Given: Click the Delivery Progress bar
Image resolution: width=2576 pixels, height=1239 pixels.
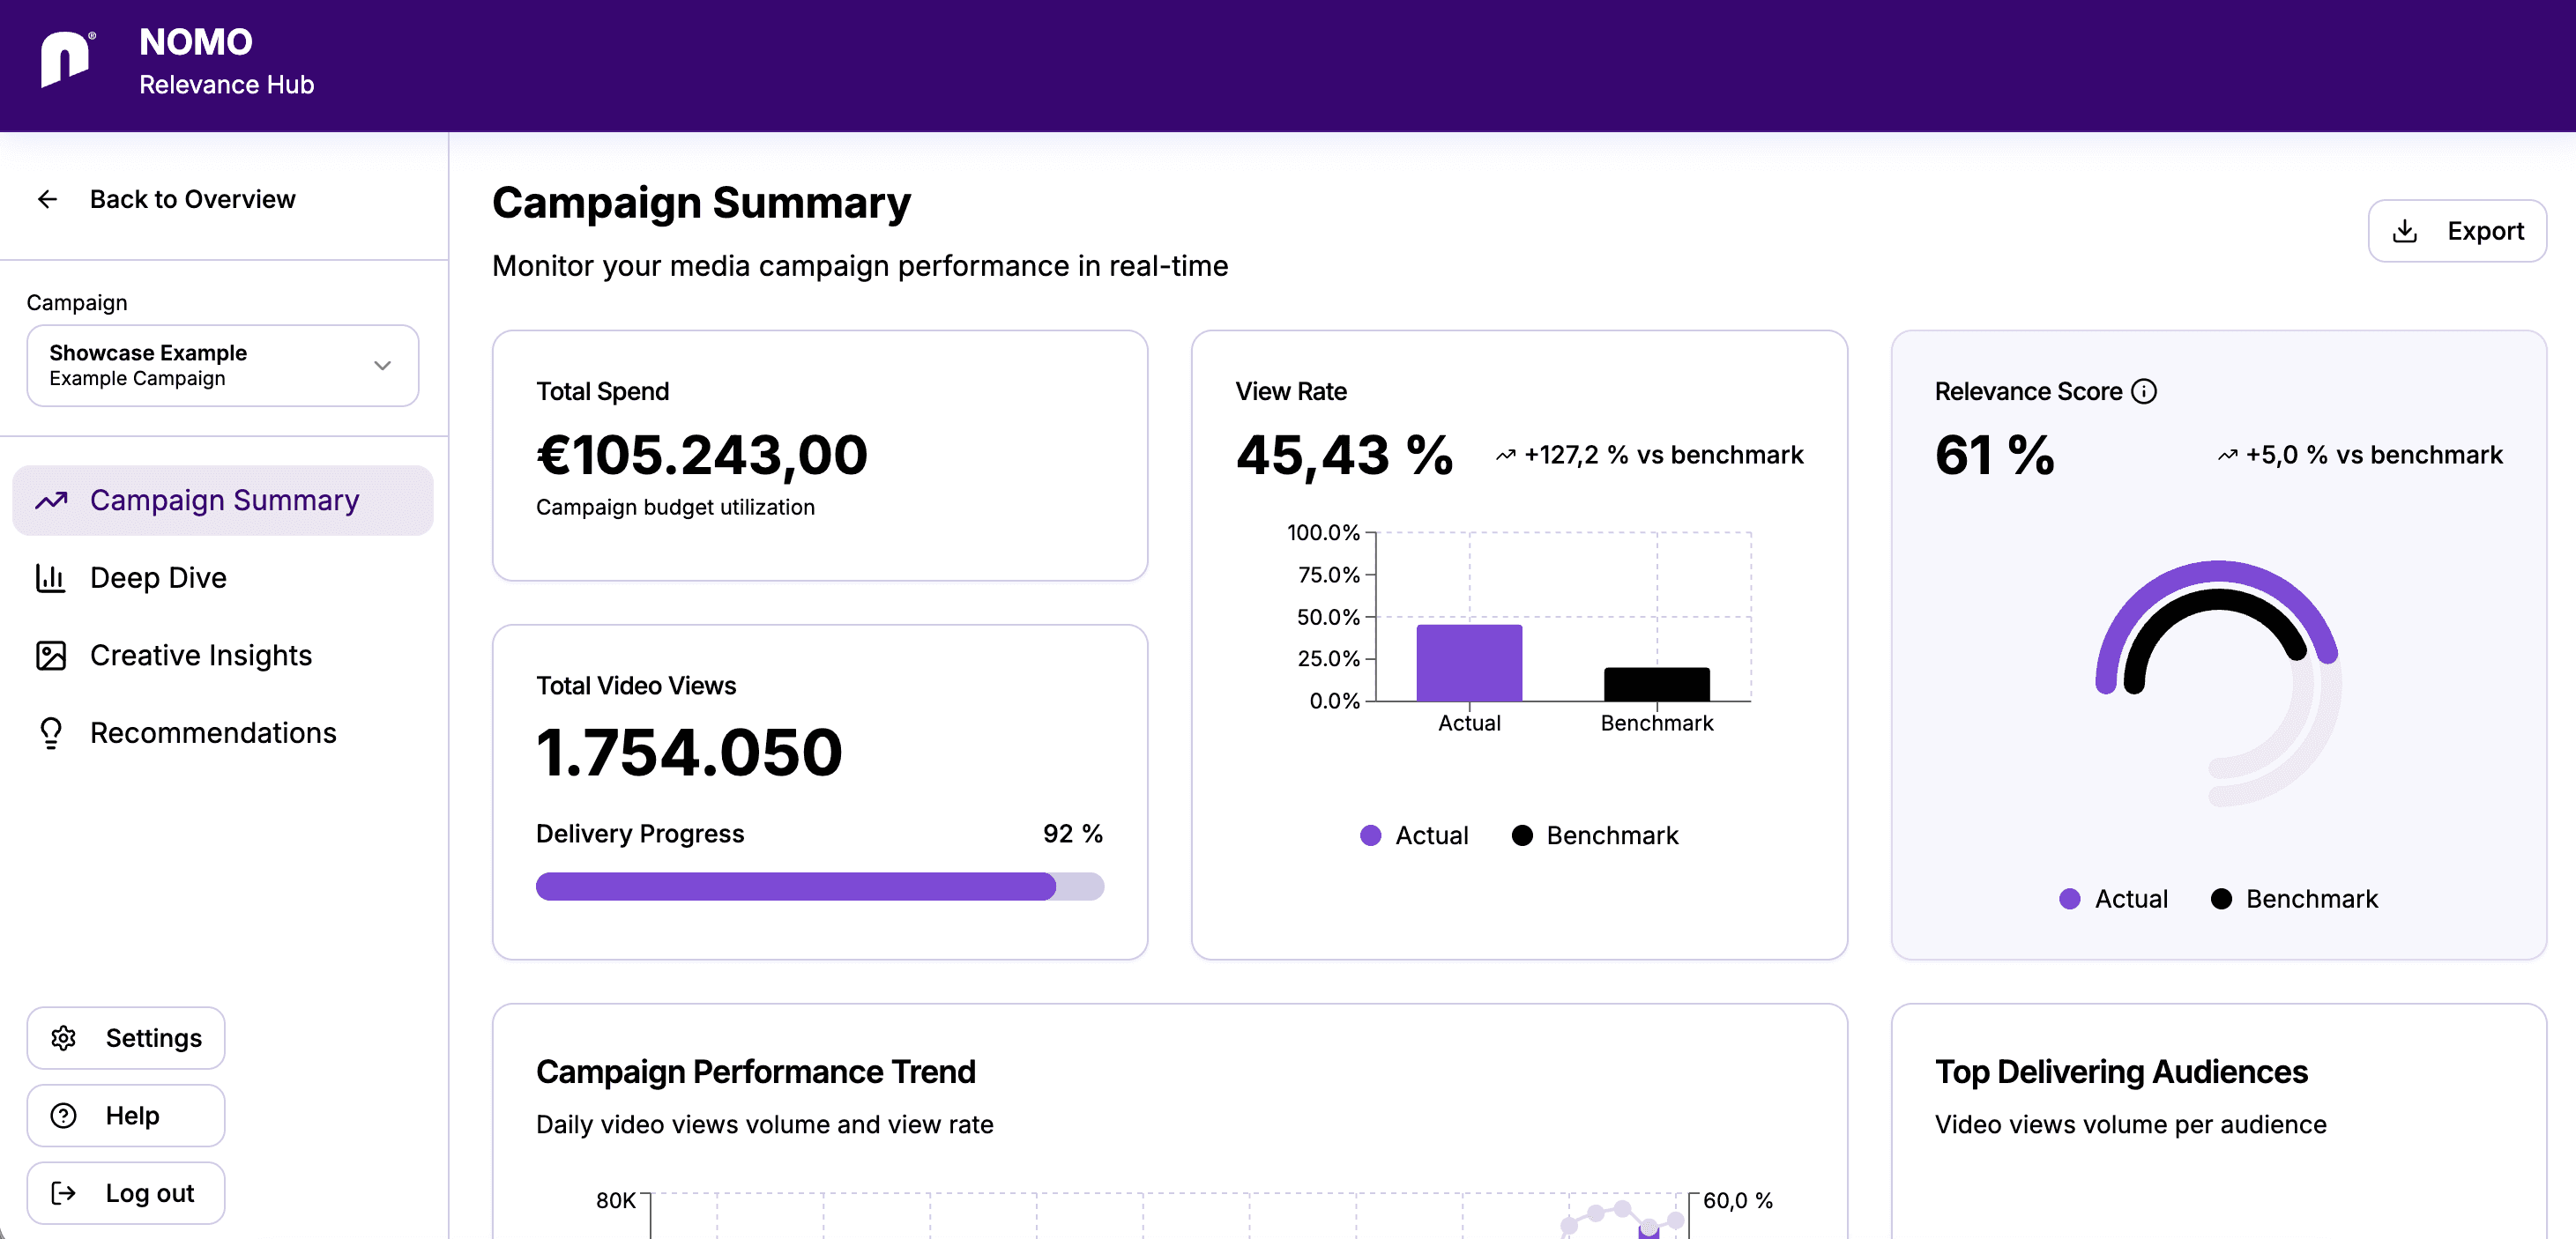Looking at the screenshot, I should [x=819, y=887].
